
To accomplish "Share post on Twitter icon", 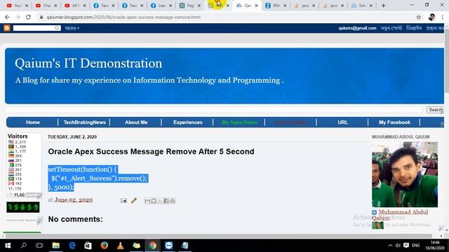I will 160,201.
